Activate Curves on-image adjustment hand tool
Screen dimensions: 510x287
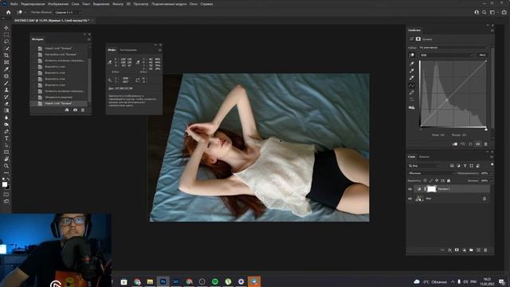412,55
